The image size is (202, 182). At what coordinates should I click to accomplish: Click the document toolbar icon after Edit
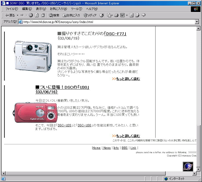click(131, 15)
